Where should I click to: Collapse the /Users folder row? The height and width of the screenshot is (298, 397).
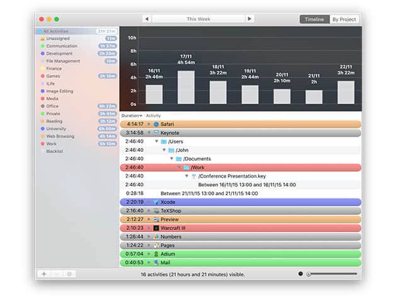pyautogui.click(x=156, y=141)
